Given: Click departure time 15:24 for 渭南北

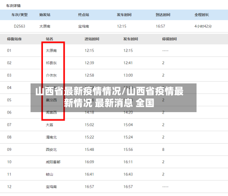Looking at the screenshot, I should click(x=128, y=137).
